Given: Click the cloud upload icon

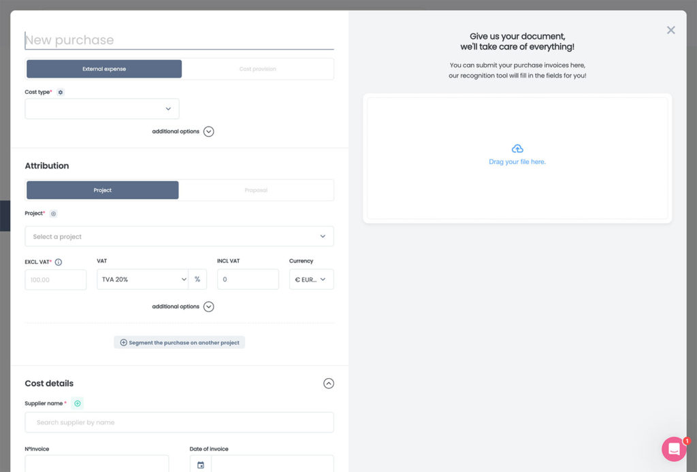Looking at the screenshot, I should point(517,149).
